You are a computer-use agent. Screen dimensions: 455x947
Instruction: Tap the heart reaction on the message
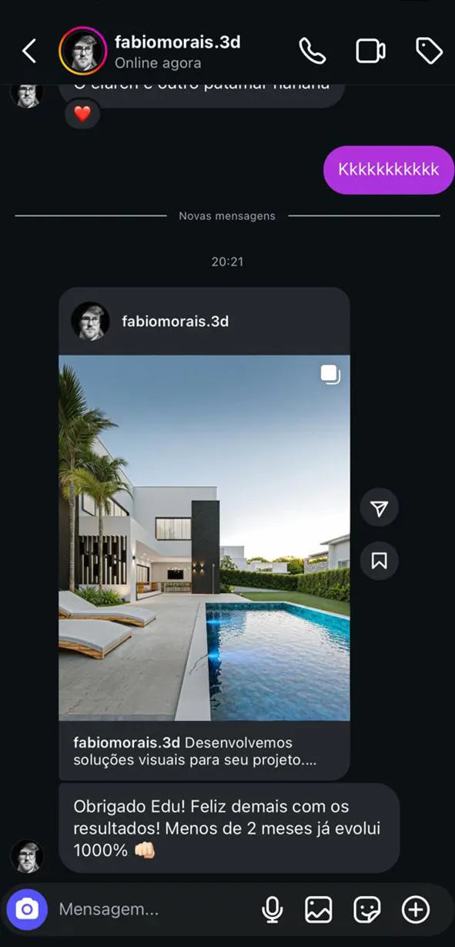(x=82, y=114)
